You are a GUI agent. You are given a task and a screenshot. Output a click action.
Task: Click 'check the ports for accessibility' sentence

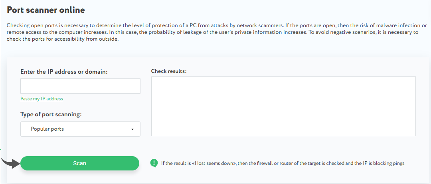[49, 39]
